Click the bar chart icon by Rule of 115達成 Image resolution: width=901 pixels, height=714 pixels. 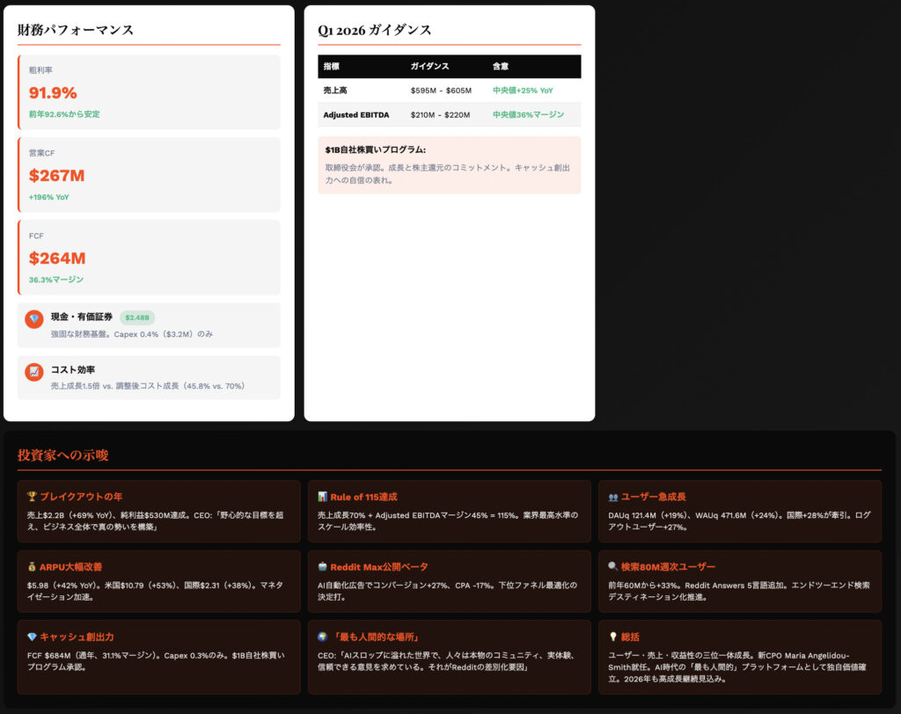(x=322, y=497)
